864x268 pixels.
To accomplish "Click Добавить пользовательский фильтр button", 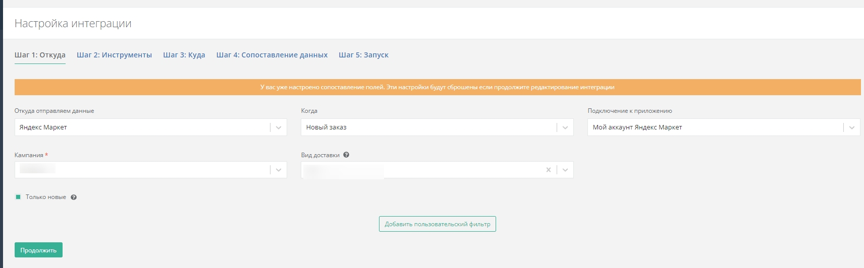I will pyautogui.click(x=437, y=224).
